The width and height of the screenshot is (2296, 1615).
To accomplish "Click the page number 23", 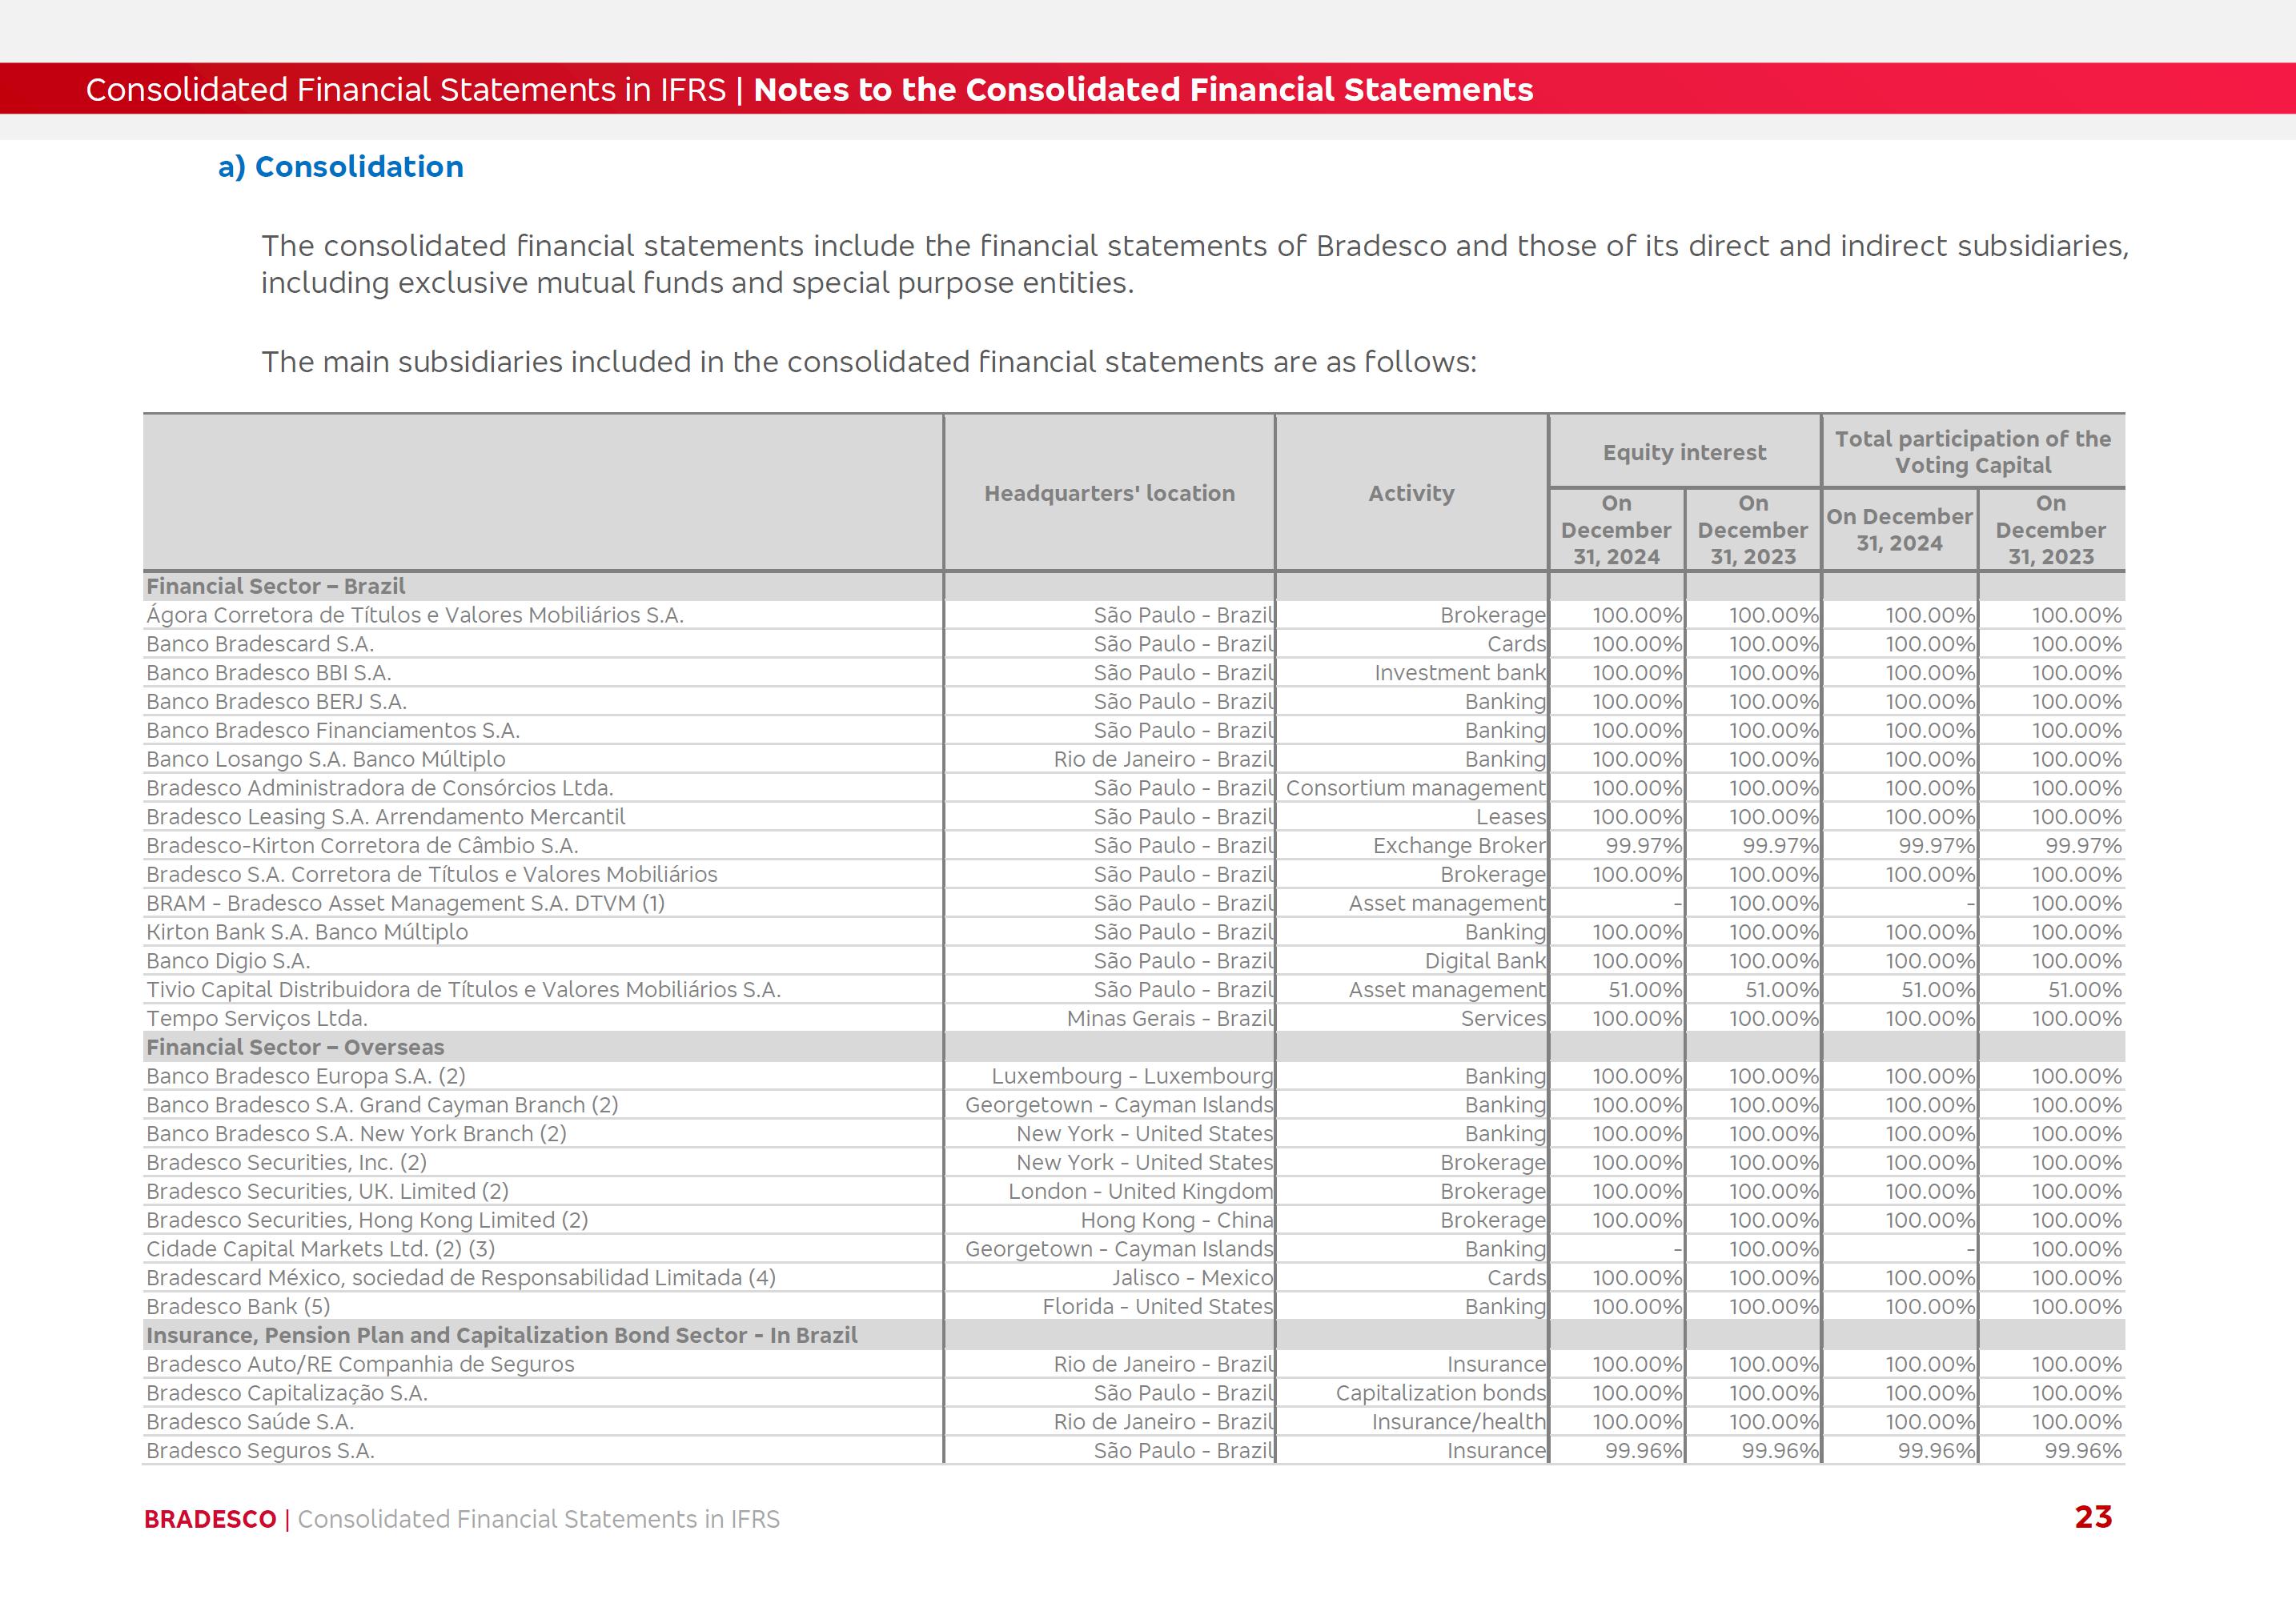I will 2092,1517.
